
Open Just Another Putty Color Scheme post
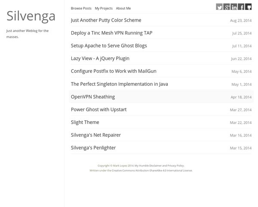[x=106, y=20]
